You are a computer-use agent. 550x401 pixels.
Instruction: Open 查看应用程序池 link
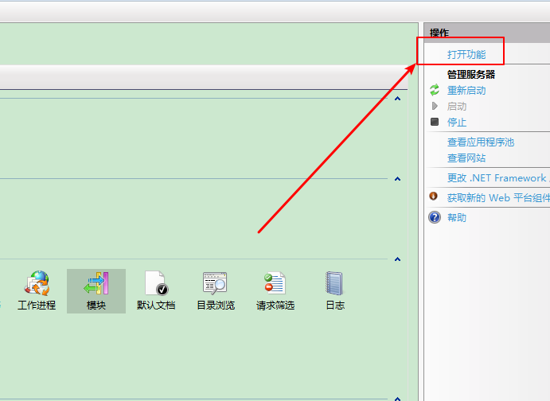pyautogui.click(x=481, y=142)
